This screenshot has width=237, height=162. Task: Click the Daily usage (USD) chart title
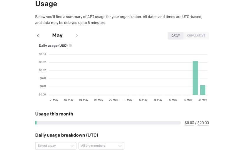tap(53, 45)
